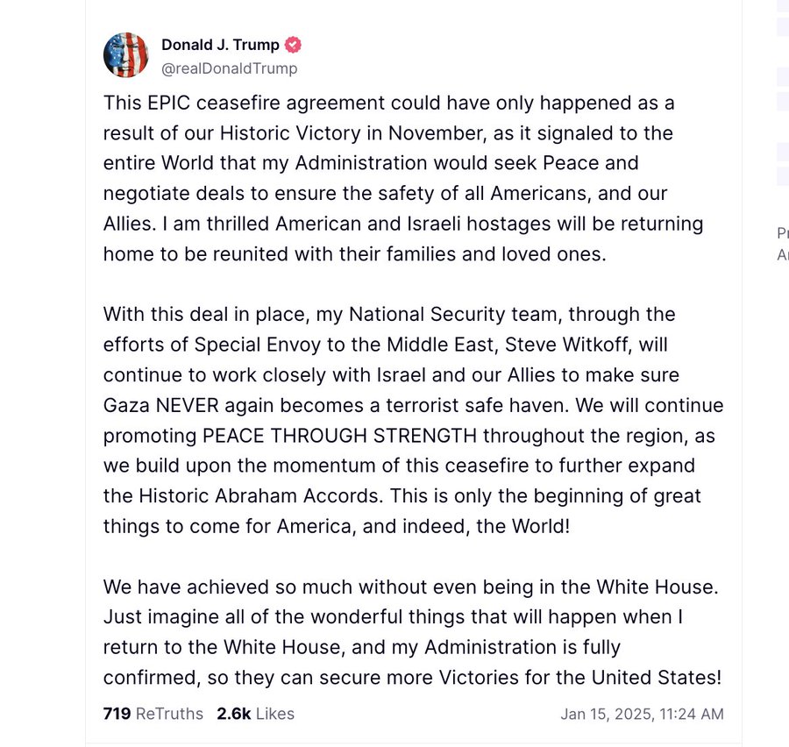
Task: View the 2.6k Likes list
Action: point(256,714)
